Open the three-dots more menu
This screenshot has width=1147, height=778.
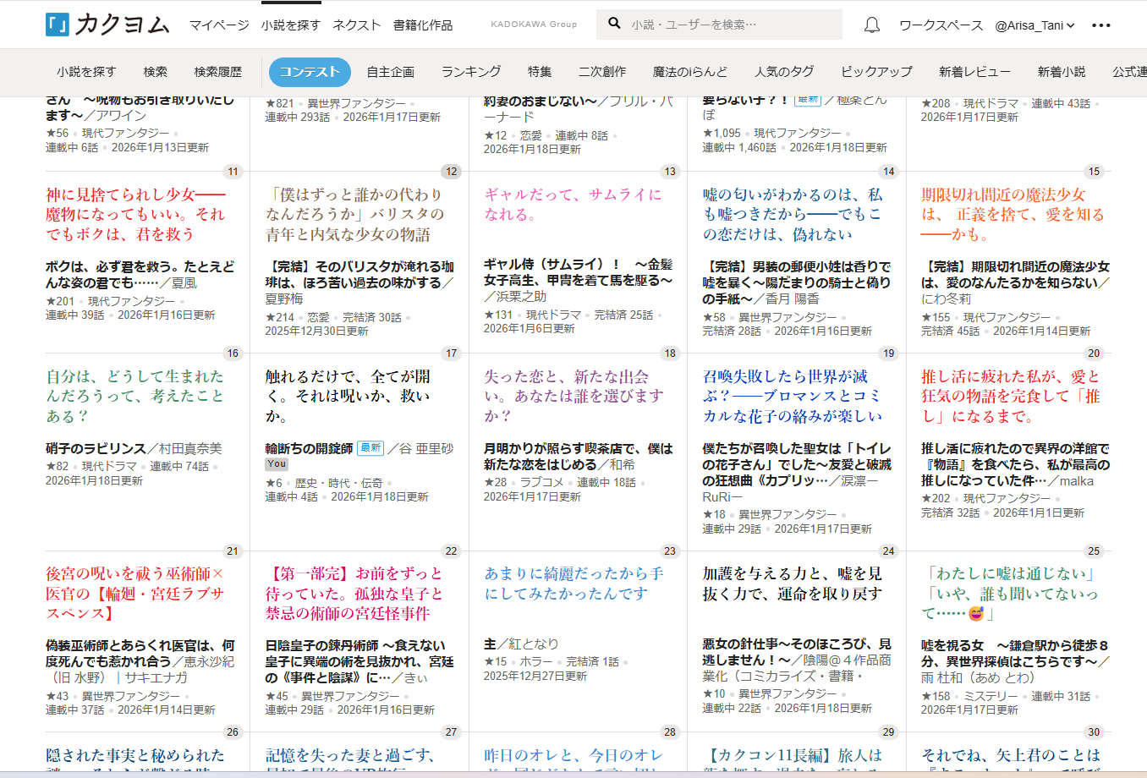pyautogui.click(x=1100, y=25)
